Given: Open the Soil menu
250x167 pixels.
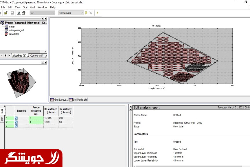Looking at the screenshot, I should [x=25, y=7].
